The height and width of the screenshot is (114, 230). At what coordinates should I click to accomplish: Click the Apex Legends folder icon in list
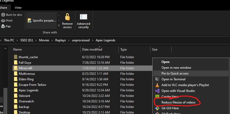pyautogui.click(x=16, y=90)
